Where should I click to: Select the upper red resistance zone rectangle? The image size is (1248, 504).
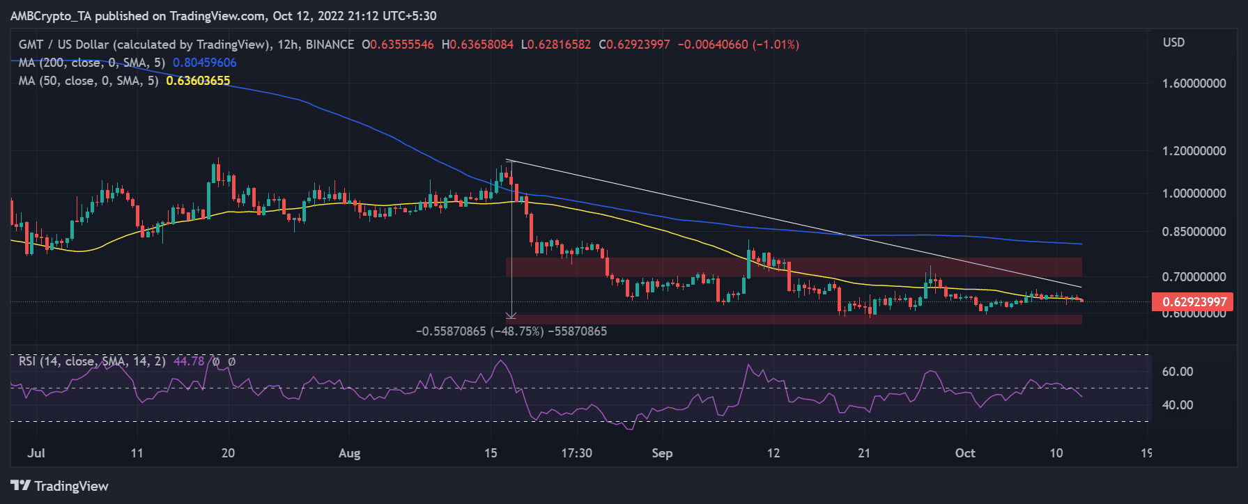pos(794,267)
